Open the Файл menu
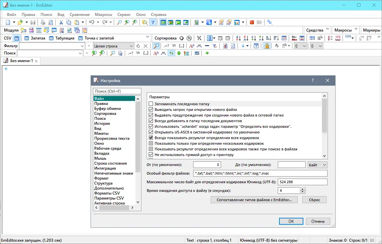The height and width of the screenshot is (244, 382). (x=12, y=15)
